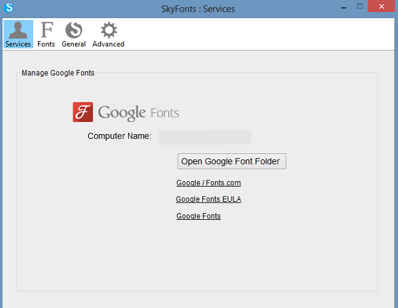
Task: Select the General swirl icon
Action: coord(74,30)
